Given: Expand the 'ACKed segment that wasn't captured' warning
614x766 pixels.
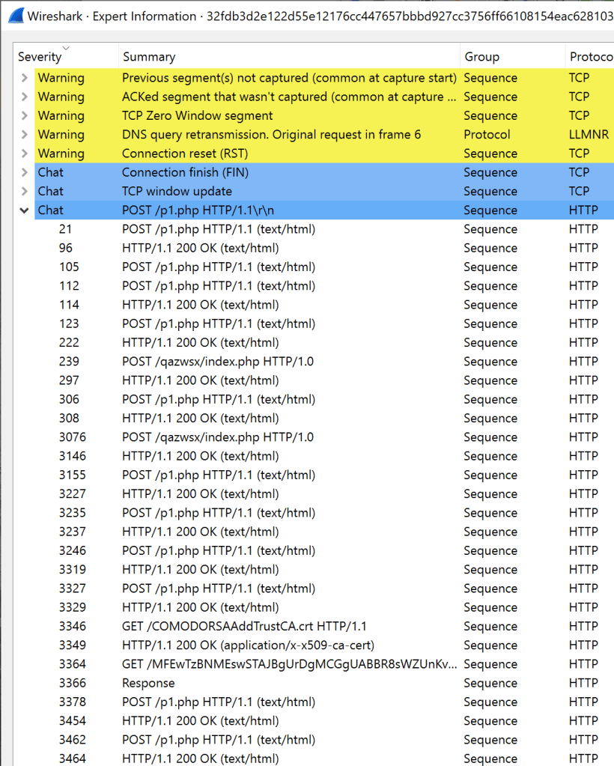Looking at the screenshot, I should (25, 97).
